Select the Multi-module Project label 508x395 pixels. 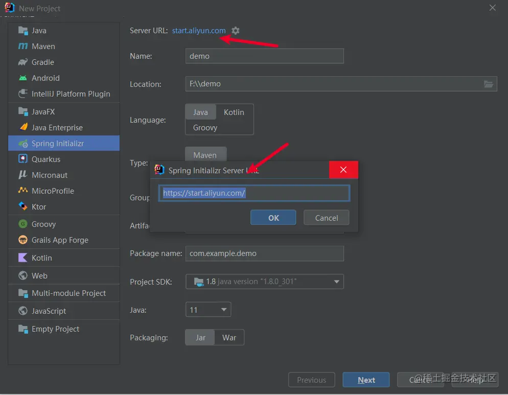pos(68,293)
